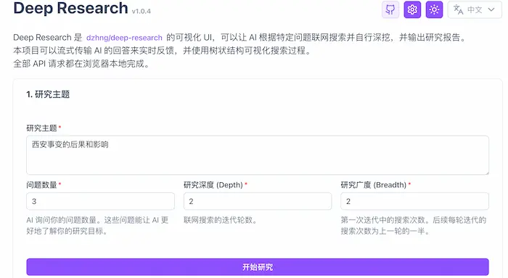Viewport: 508px width, 278px height.
Task: Click the 研究深度 (Depth) input field
Action: click(258, 201)
